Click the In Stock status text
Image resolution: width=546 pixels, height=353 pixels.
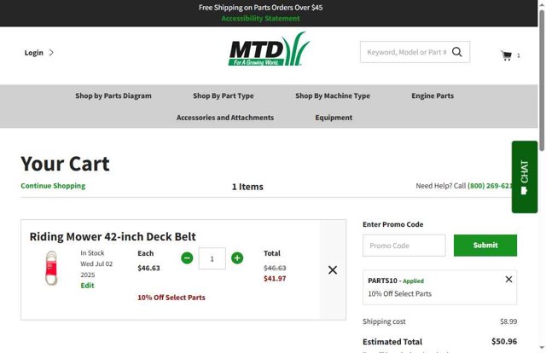(92, 253)
